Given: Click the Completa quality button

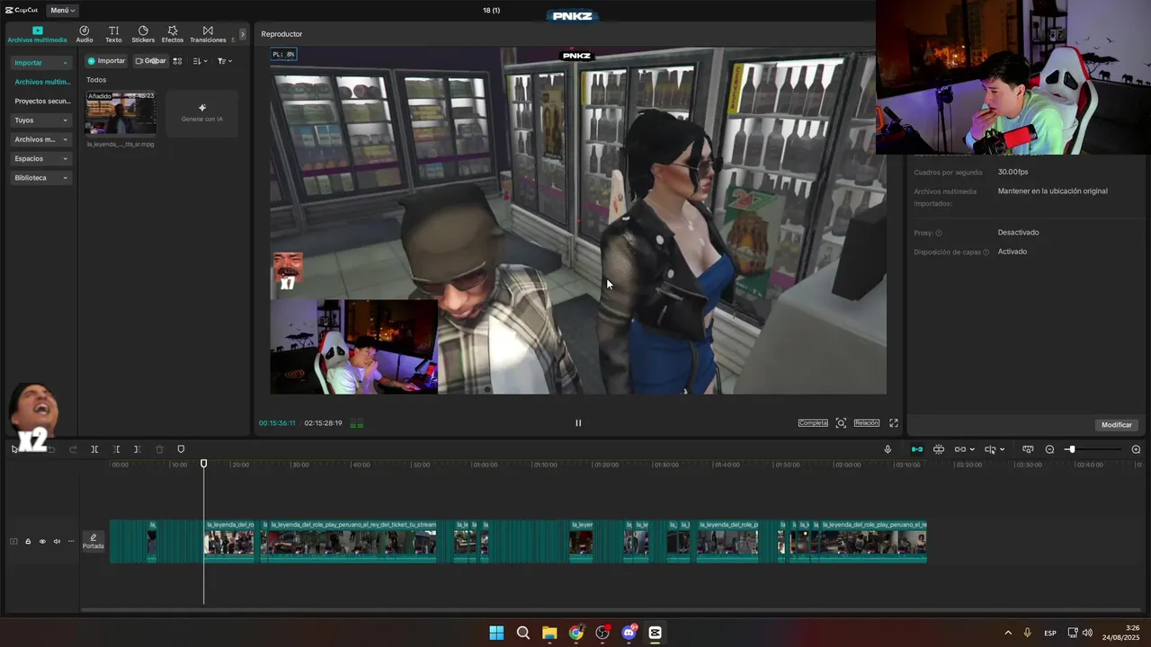Looking at the screenshot, I should click(x=813, y=423).
